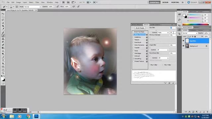This screenshot has width=212, height=119.
Task: Switch to Brush Presets tab
Action: tap(137, 25)
